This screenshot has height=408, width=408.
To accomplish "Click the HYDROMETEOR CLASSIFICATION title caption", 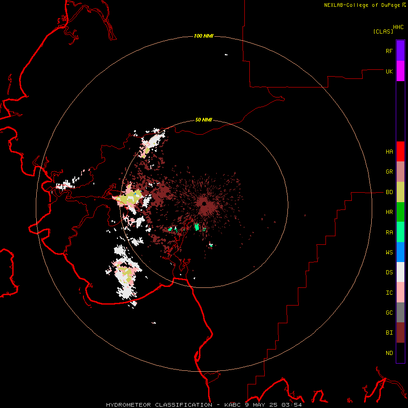I will click(159, 405).
